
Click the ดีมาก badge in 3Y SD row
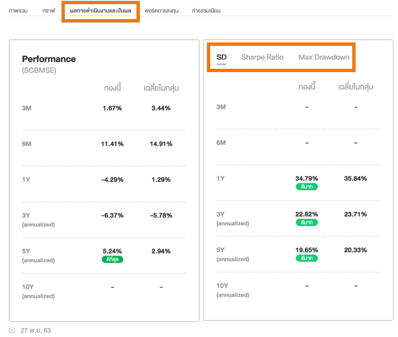tap(307, 222)
